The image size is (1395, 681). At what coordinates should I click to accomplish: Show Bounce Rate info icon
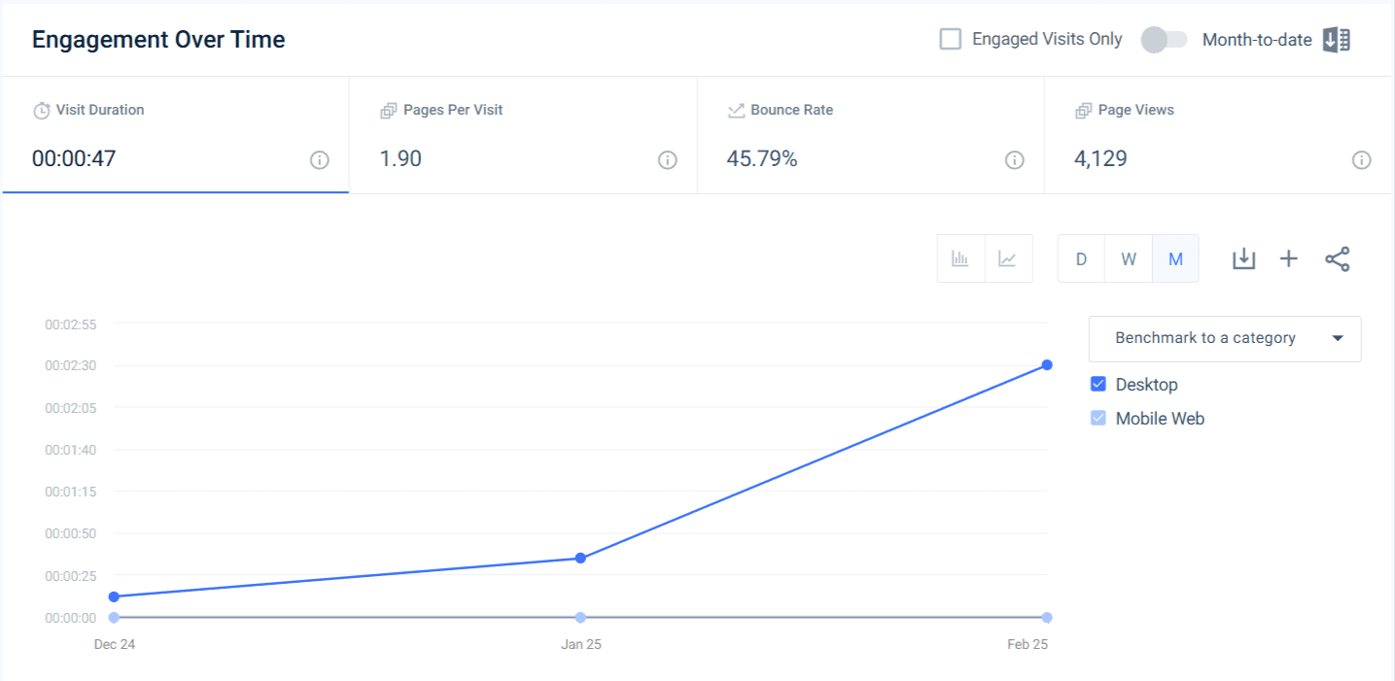[1014, 160]
